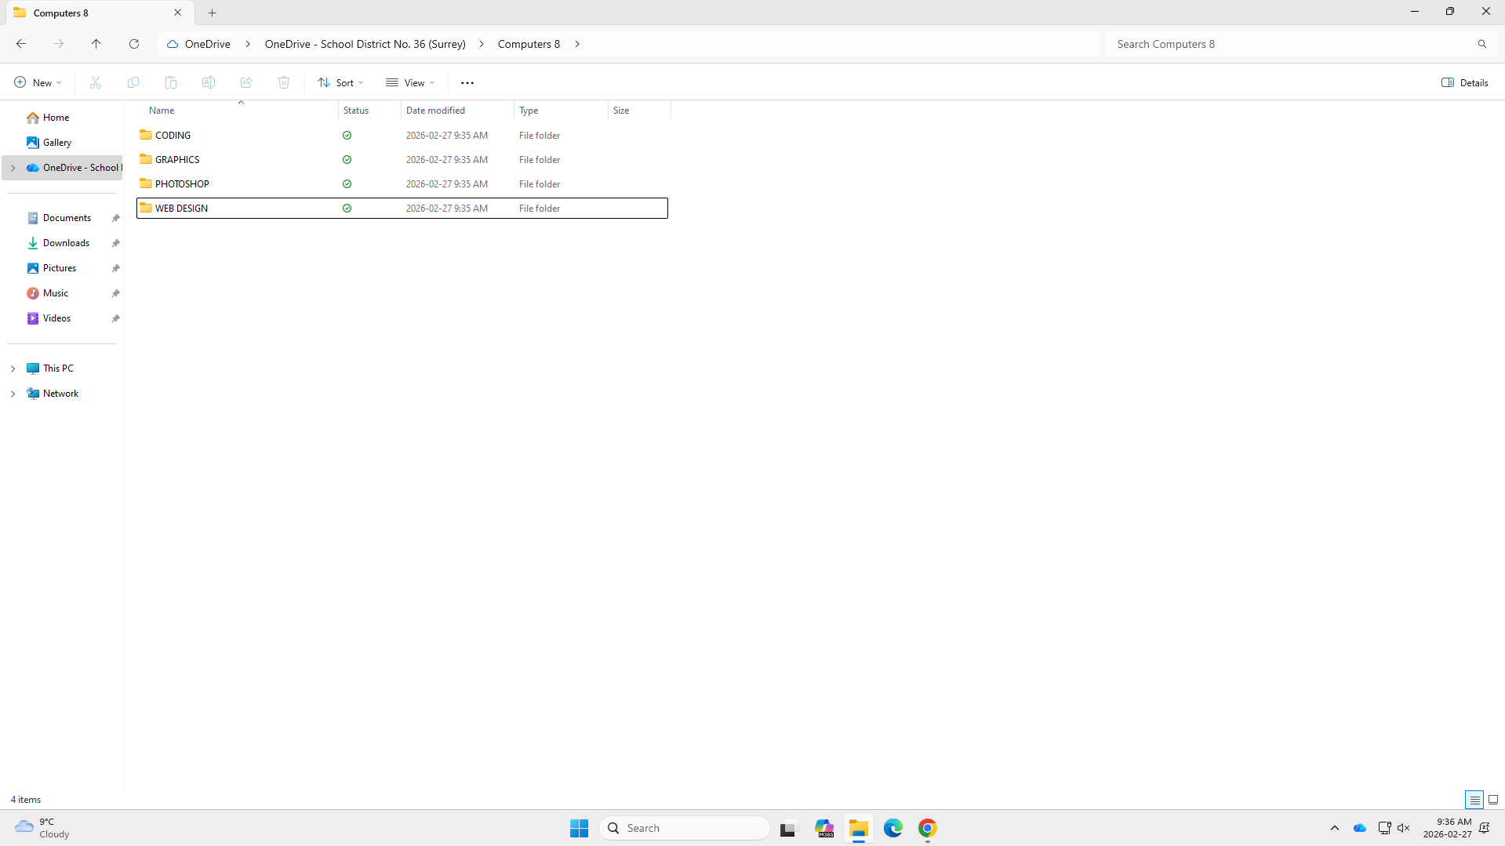1505x846 pixels.
Task: Go up one folder level using the Up arrow
Action: (96, 44)
